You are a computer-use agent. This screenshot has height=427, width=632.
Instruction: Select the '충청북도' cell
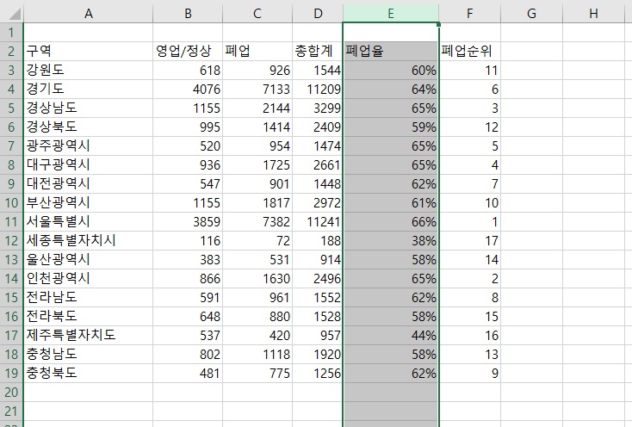[89, 374]
